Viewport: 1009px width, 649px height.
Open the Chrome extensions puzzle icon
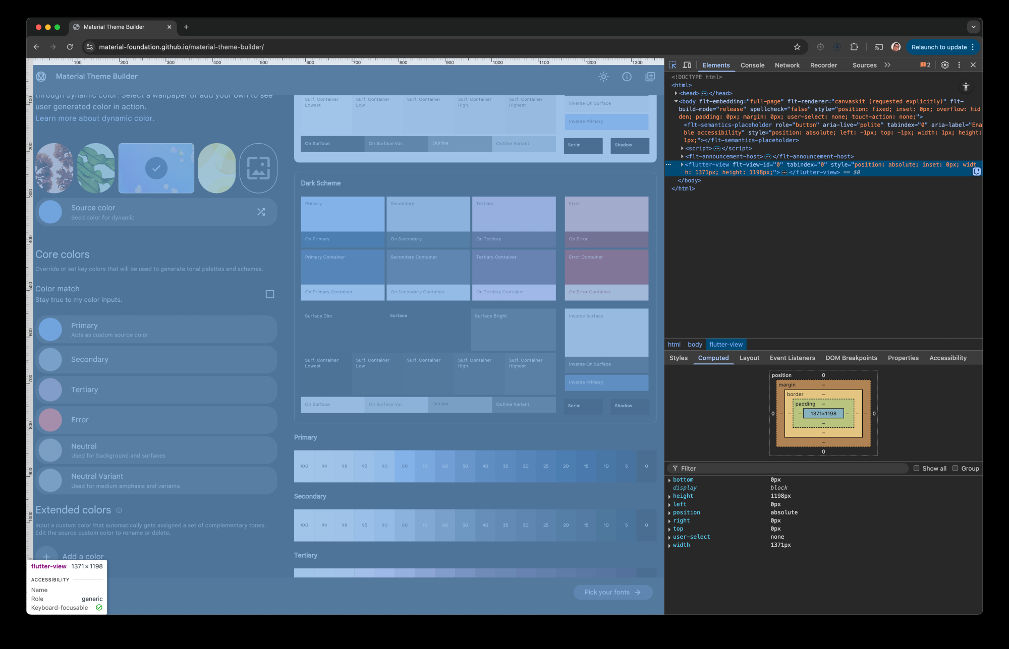pos(854,47)
